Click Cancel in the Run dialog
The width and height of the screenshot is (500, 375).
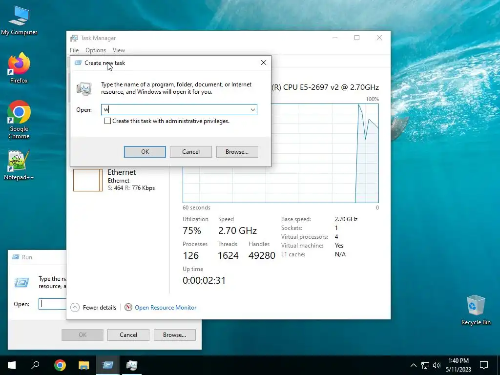[128, 335]
